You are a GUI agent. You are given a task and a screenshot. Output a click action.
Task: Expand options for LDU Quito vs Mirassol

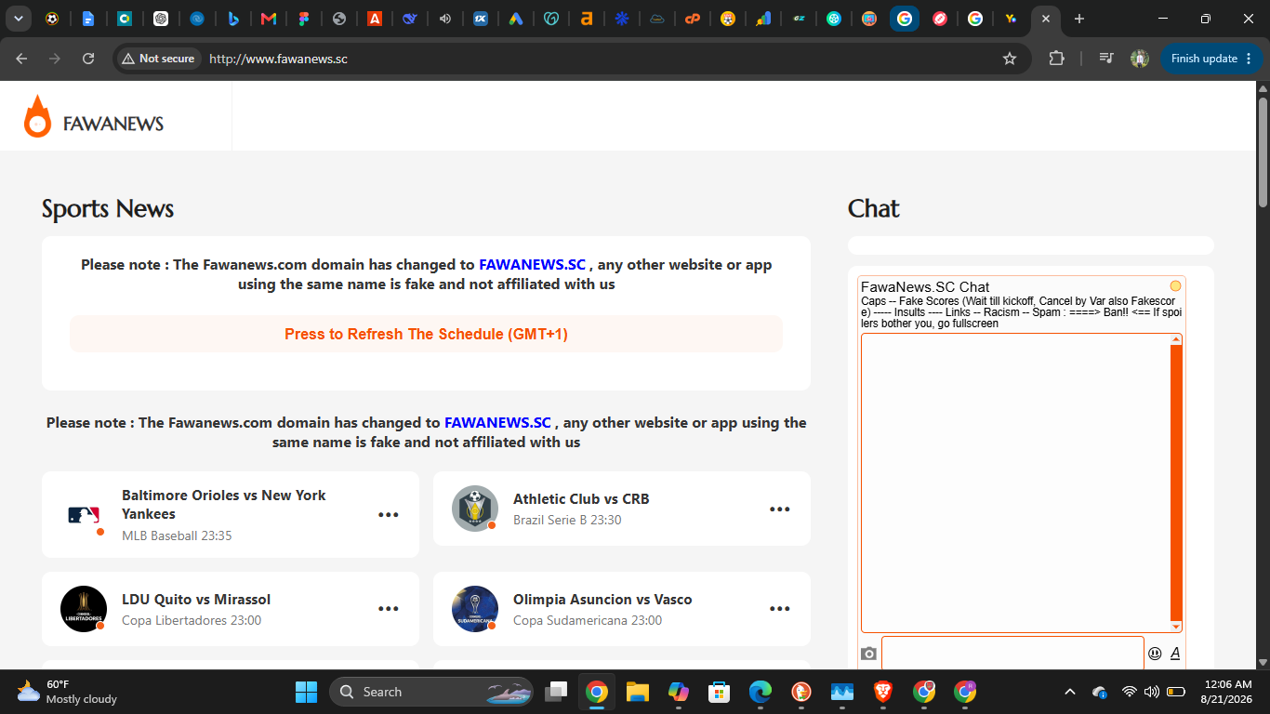[x=389, y=609]
